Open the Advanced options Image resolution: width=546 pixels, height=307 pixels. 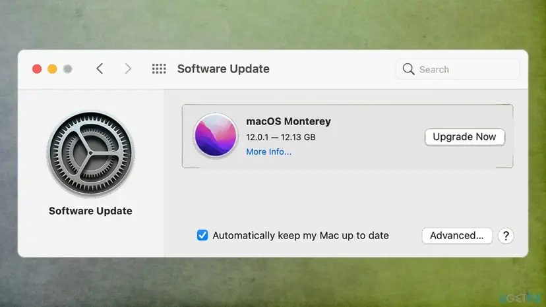click(457, 236)
